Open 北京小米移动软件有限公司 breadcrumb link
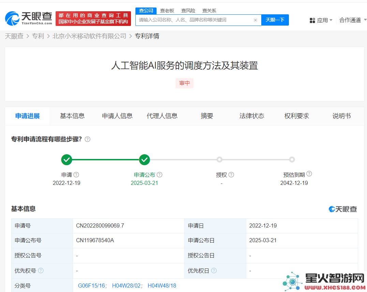Screen dimensions: 367x292 coord(89,36)
